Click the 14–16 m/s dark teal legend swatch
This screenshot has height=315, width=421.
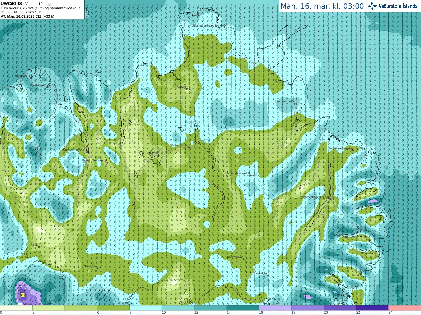pyautogui.click(x=243, y=308)
